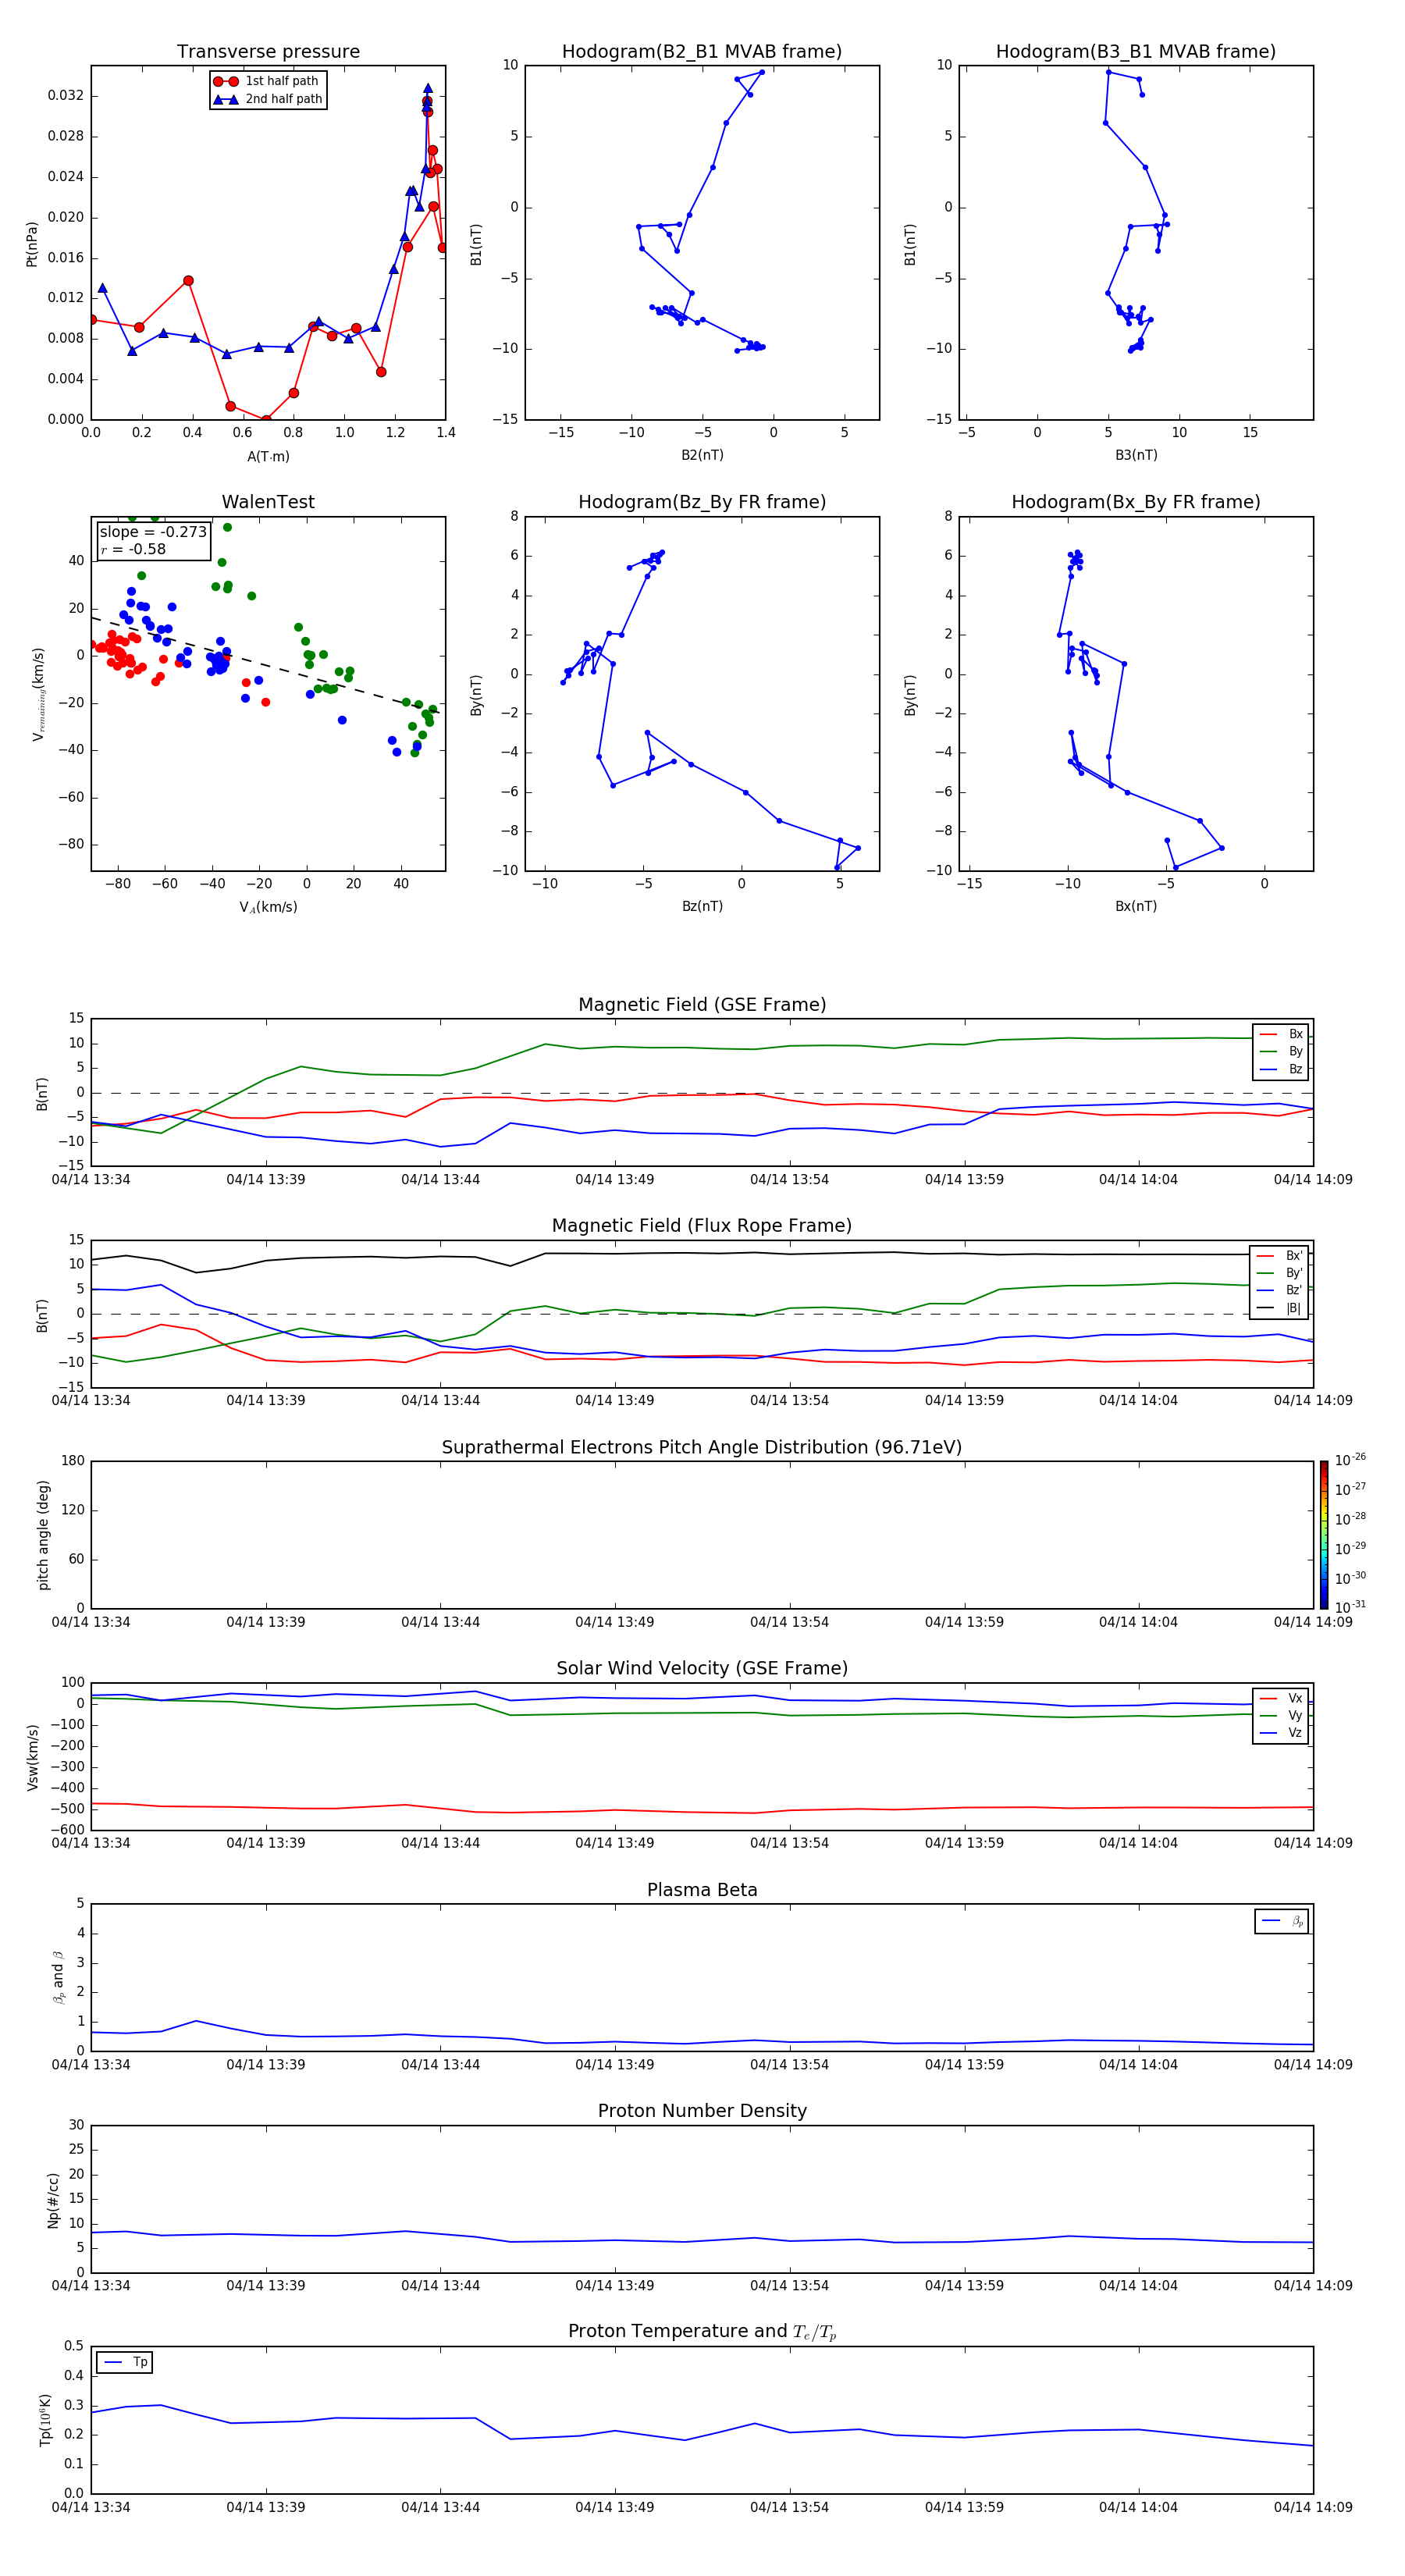
Task: Click the 'Vz' legend entry in solar wind plot
Action: pyautogui.click(x=1281, y=1733)
